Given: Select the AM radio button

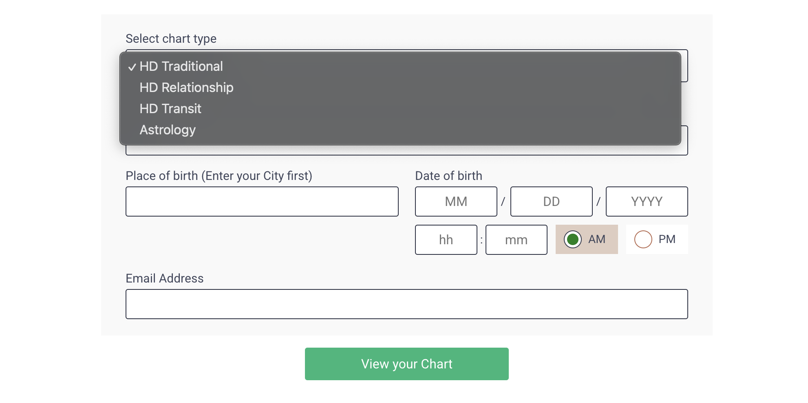Looking at the screenshot, I should (x=572, y=239).
